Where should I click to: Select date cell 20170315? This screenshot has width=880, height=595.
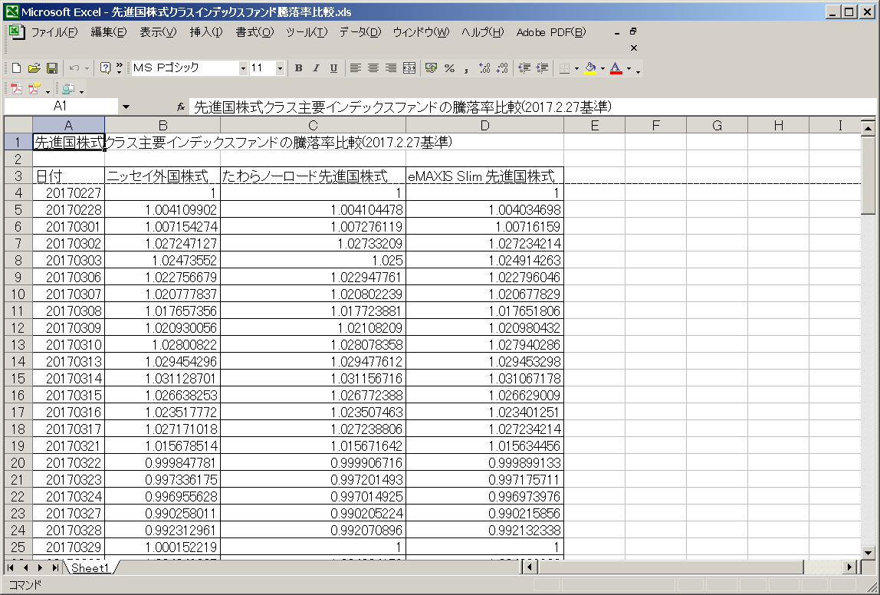point(68,395)
